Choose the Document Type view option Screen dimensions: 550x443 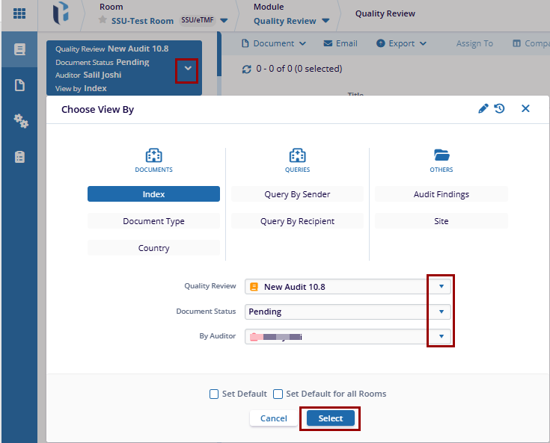click(153, 221)
